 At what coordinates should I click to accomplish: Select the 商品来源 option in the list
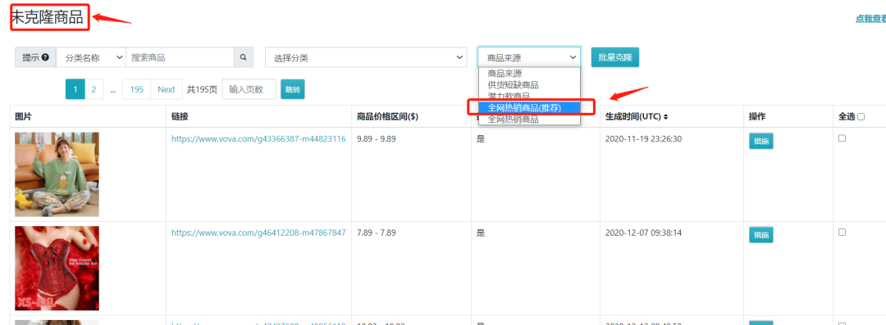529,74
